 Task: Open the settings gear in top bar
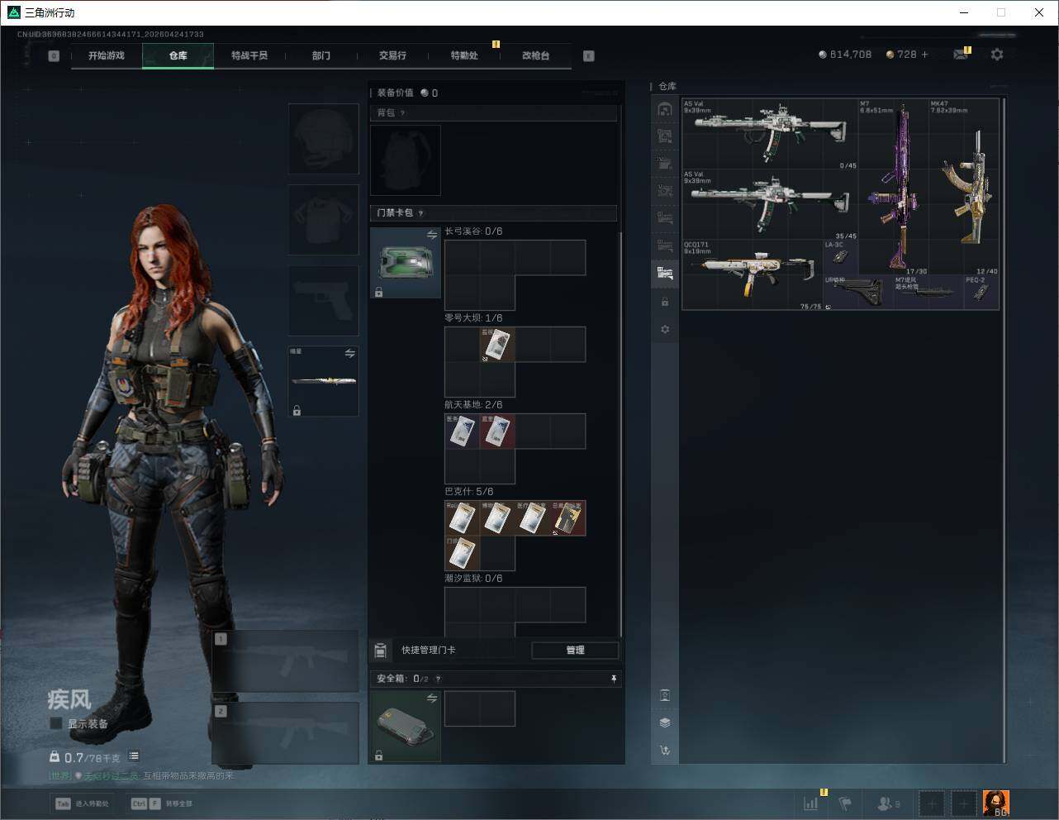997,55
